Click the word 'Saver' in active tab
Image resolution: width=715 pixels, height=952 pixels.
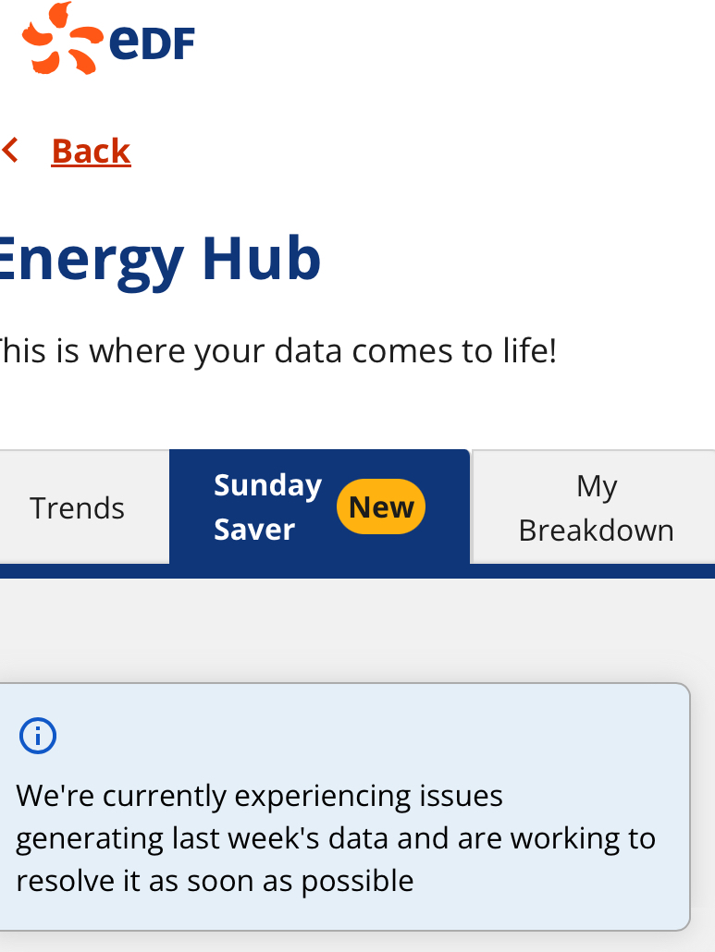(254, 530)
